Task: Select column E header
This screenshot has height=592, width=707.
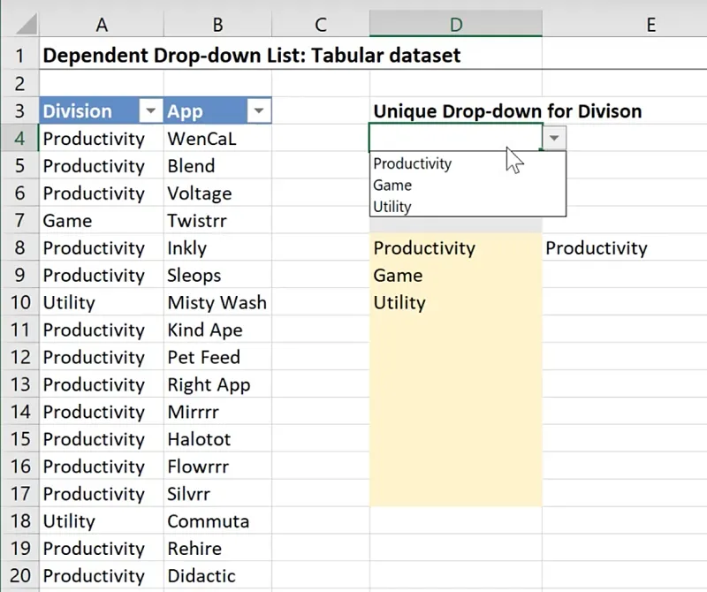Action: coord(650,25)
